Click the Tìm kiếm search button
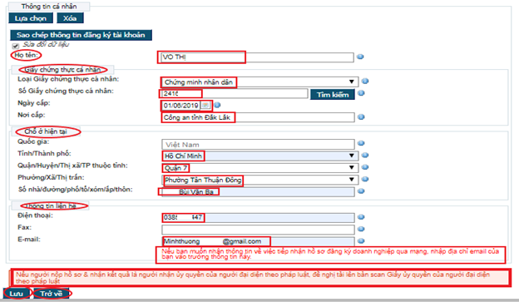This screenshot has height=302, width=519. (333, 94)
